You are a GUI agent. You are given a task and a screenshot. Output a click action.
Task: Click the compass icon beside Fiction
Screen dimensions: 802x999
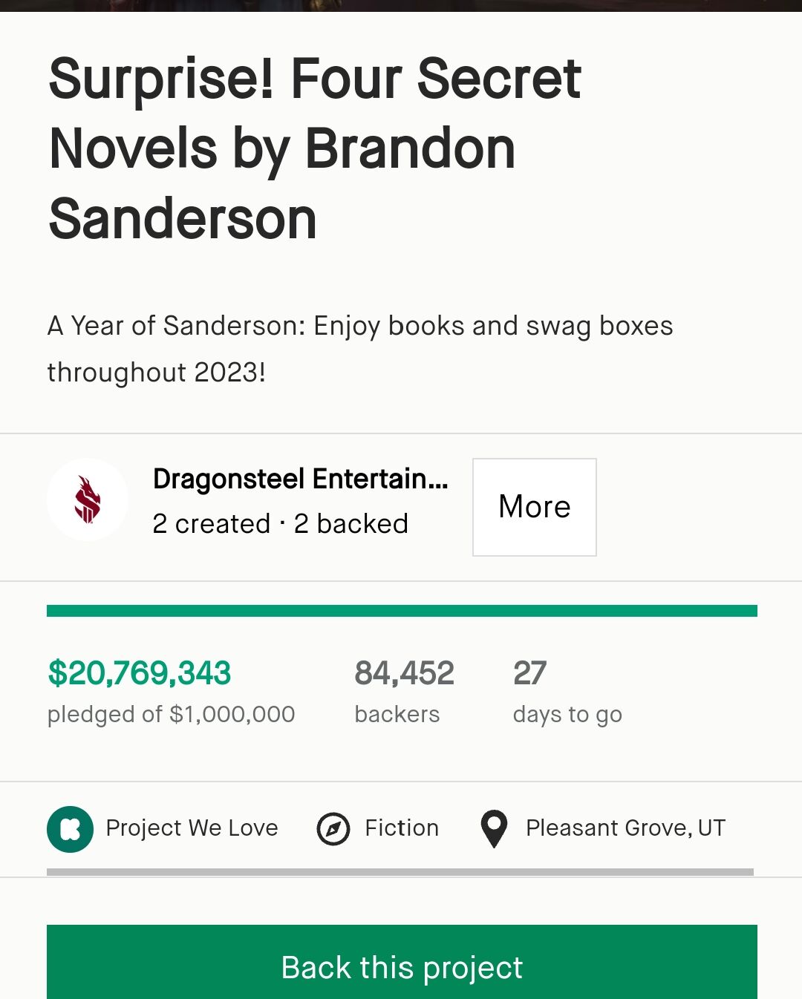pos(333,828)
